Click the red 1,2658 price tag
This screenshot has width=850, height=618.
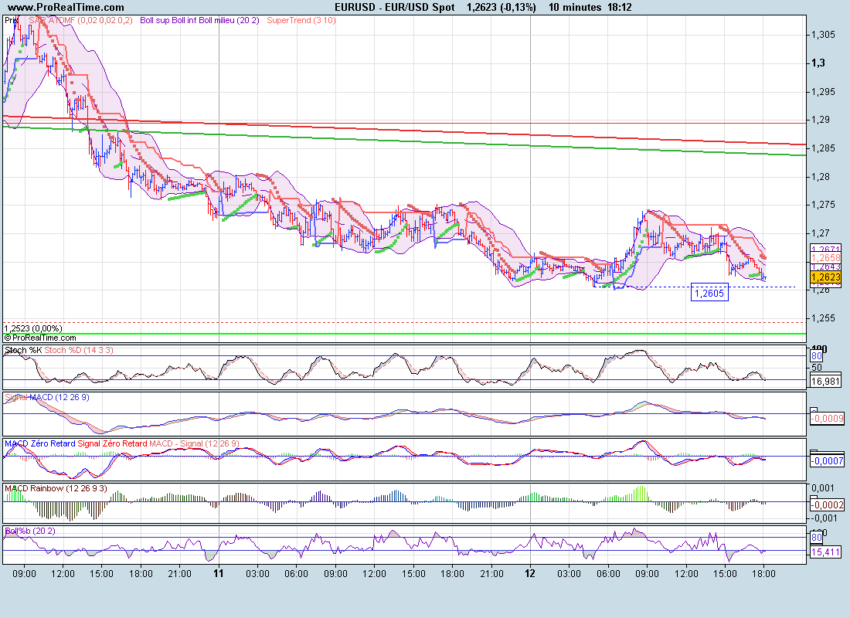pyautogui.click(x=825, y=258)
